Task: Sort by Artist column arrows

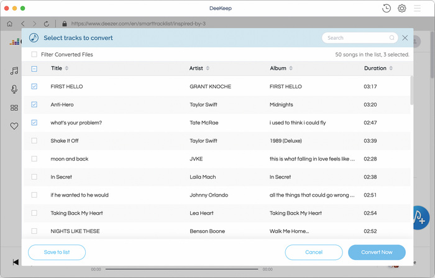Action: 208,68
